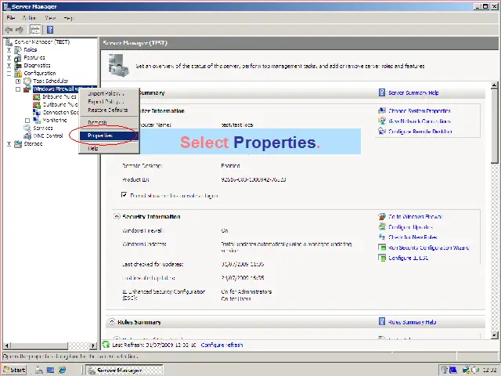Viewport: 501px width, 376px height.
Task: Click the Outbound Rules icon
Action: 37,104
